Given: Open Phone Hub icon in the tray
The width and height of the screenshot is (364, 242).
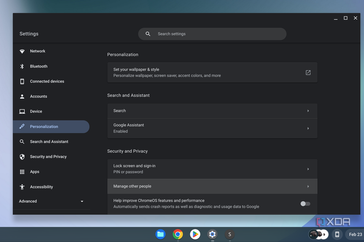Looking at the screenshot, I should [337, 235].
